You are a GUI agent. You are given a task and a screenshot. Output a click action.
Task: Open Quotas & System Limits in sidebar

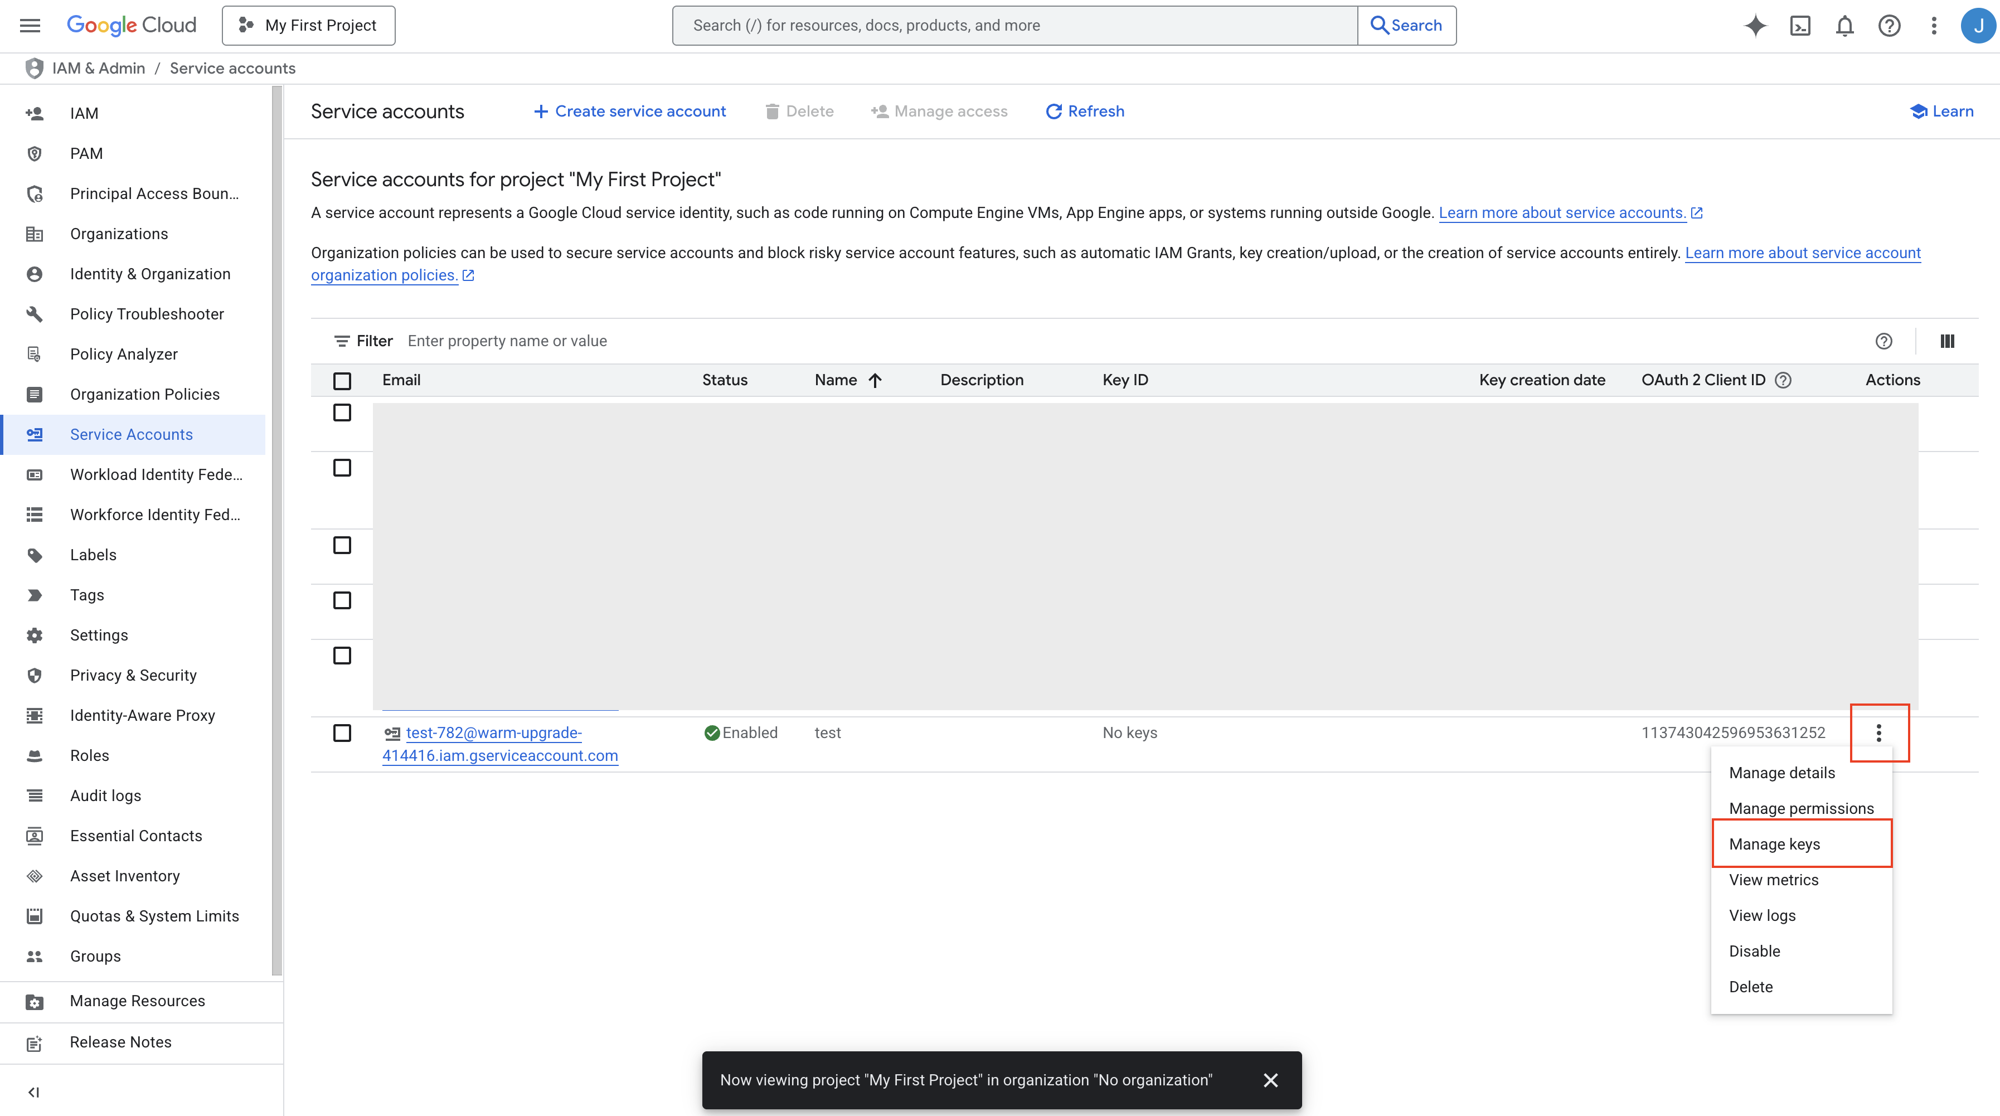133,916
